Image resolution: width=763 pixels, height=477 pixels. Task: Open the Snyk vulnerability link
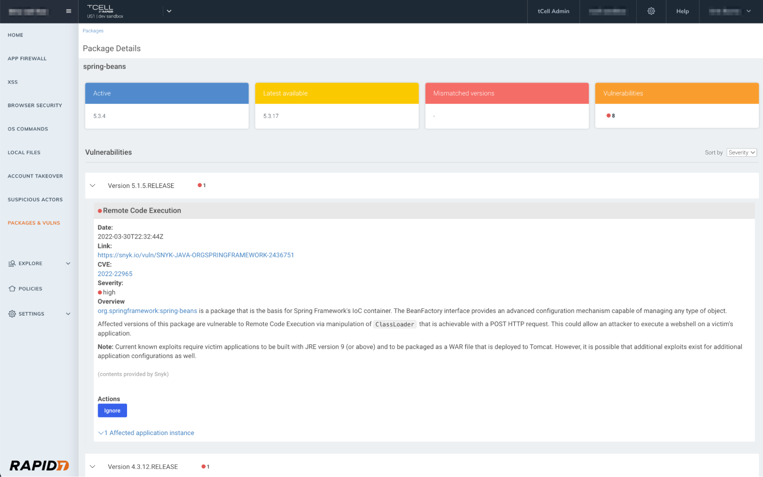(x=196, y=255)
